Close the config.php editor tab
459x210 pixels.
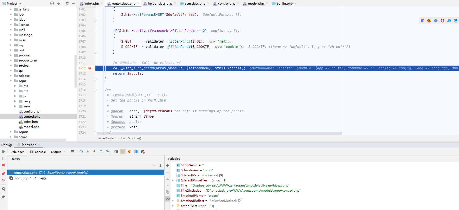click(x=295, y=3)
